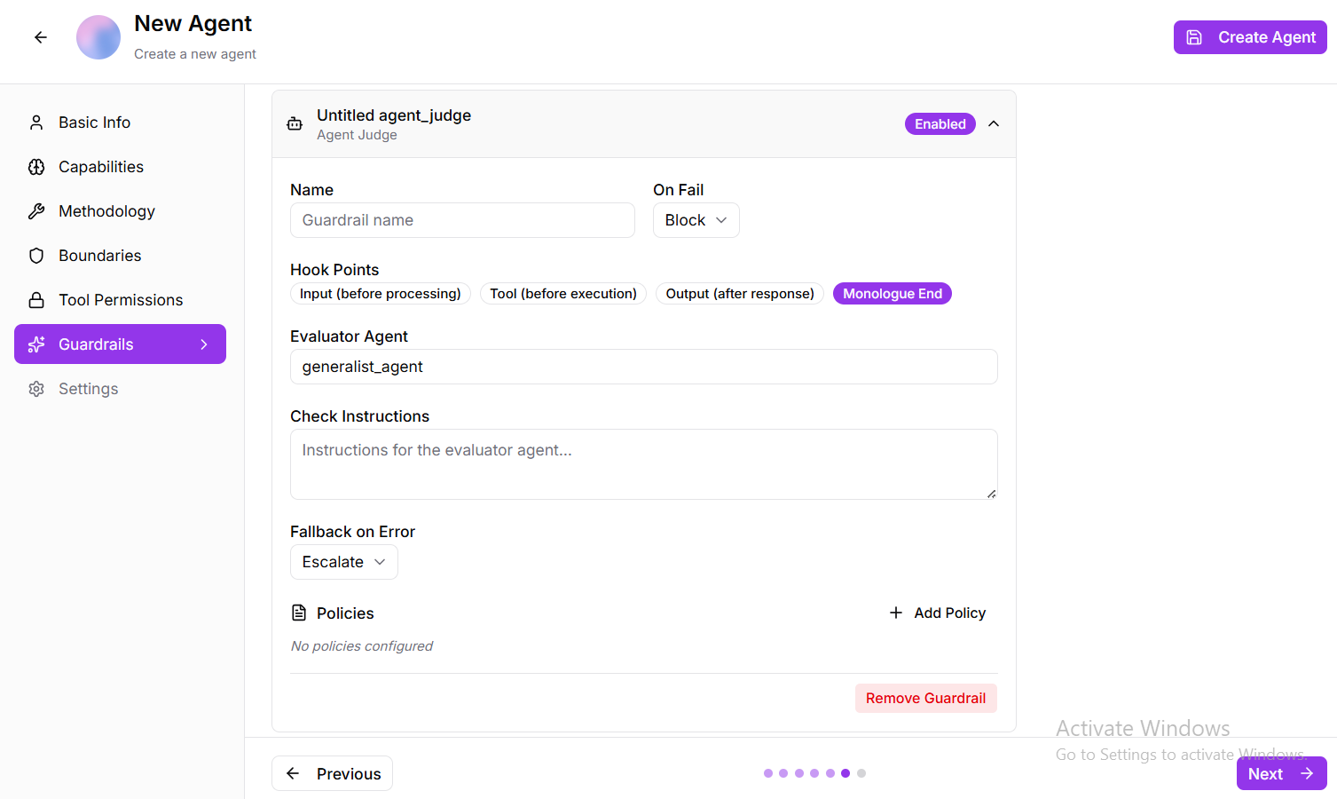
Task: Open the Fallback on Error Escalate dropdown
Action: 343,562
